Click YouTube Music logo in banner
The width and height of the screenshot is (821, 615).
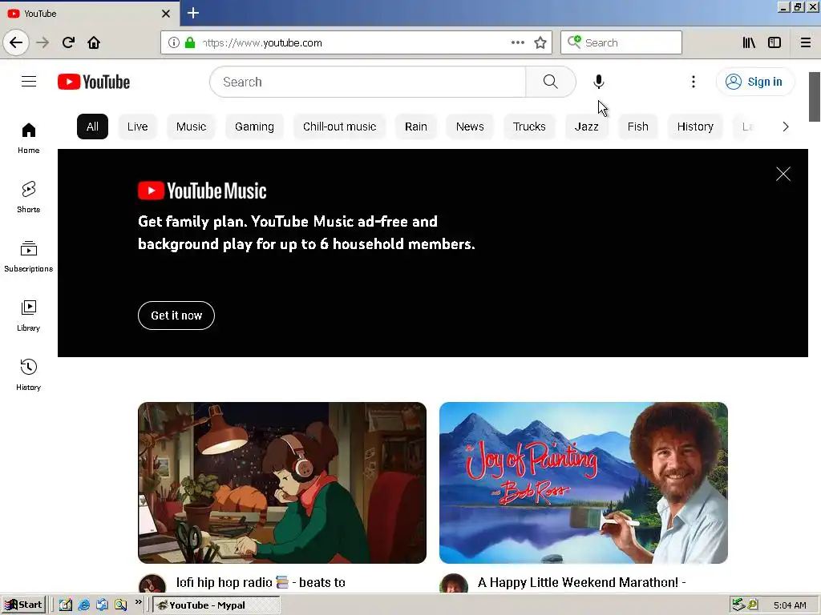[202, 191]
